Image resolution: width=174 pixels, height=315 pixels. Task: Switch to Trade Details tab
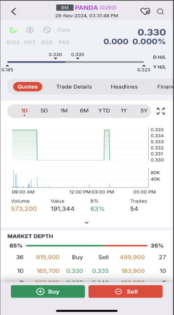[74, 87]
